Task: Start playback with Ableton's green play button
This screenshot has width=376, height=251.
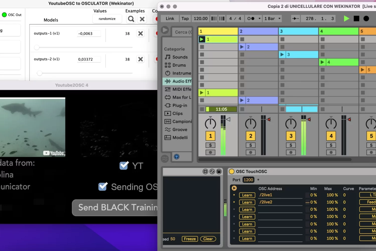Action: [346, 19]
